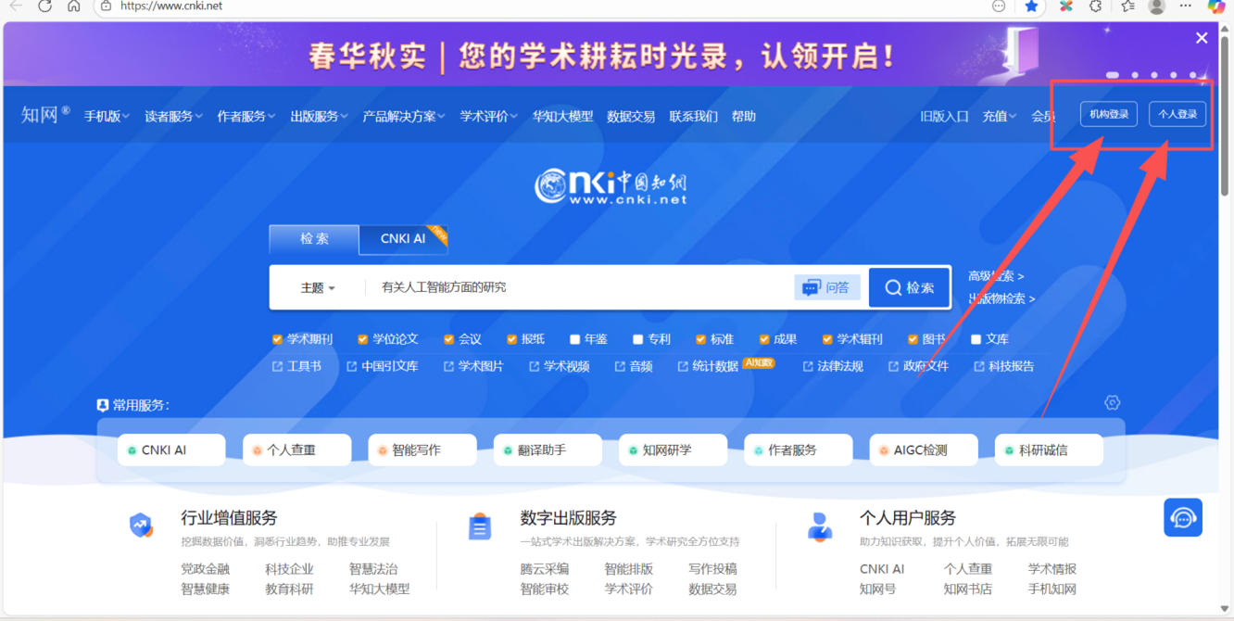1234x621 pixels.
Task: Close the purple promotional banner
Action: [1202, 38]
